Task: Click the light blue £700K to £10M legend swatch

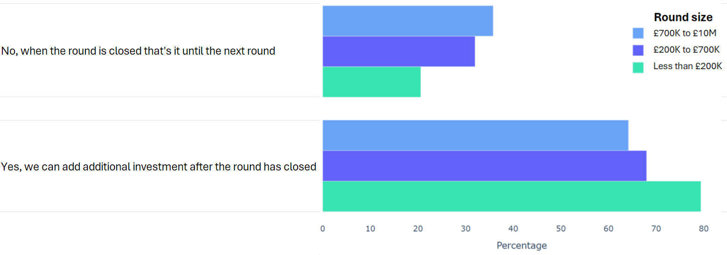Action: (x=638, y=33)
